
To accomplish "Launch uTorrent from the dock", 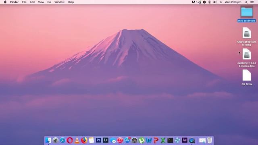I will (x=141, y=141).
